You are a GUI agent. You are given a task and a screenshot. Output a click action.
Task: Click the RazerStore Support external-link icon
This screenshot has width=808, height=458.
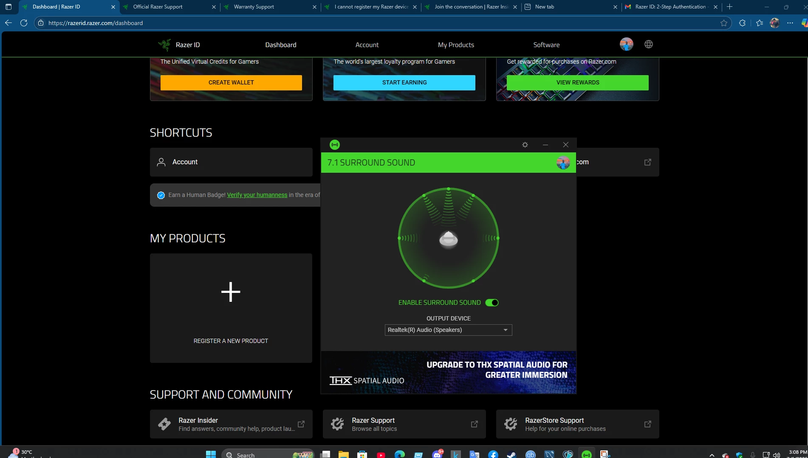pos(648,424)
